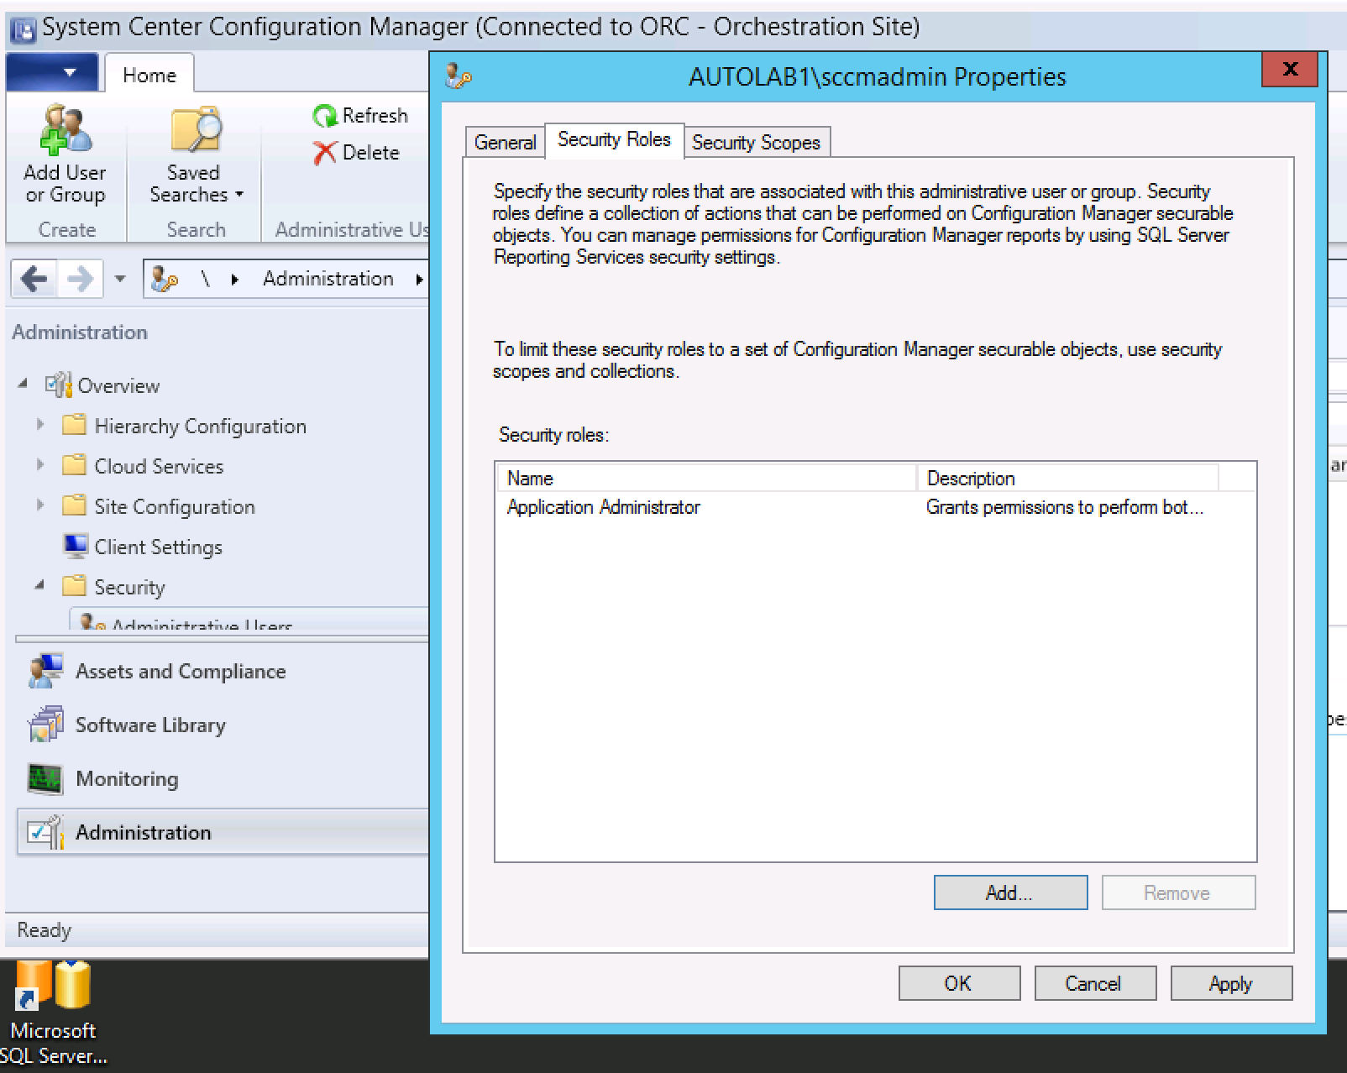Click the Add... button
The width and height of the screenshot is (1347, 1073).
coord(1010,892)
